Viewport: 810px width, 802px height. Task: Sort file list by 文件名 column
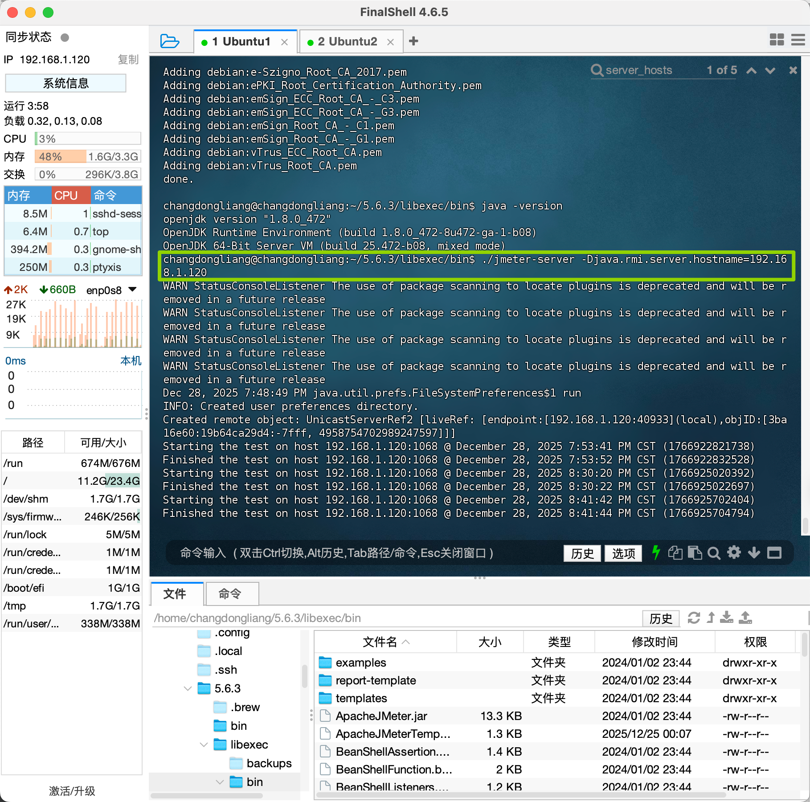385,642
